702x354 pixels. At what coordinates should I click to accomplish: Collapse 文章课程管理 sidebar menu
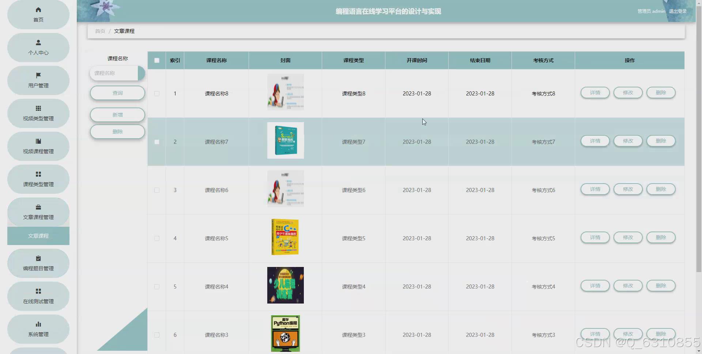38,212
